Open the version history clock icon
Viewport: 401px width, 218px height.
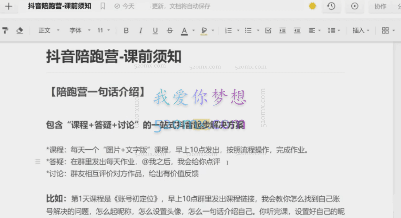[331, 6]
